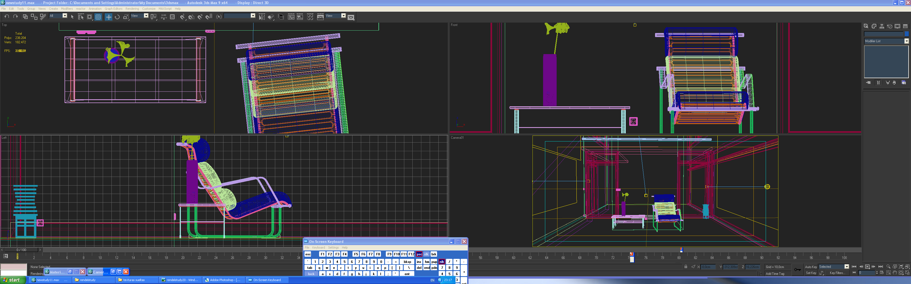Activate the Select and Move tool
Viewport: 911px width, 284px height.
click(108, 16)
